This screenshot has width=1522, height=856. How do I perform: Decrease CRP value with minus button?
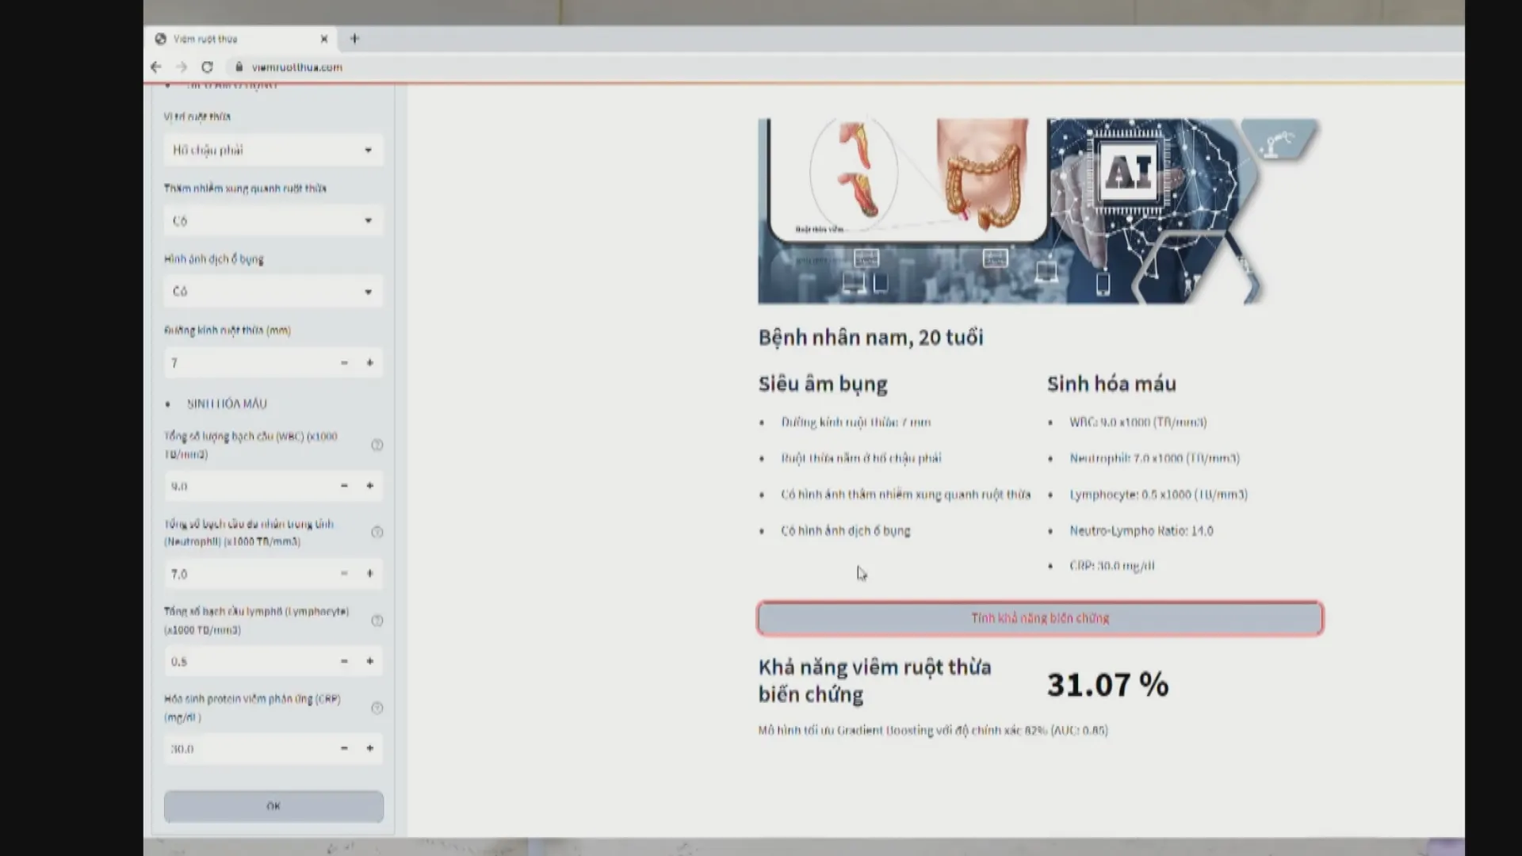[x=344, y=748]
